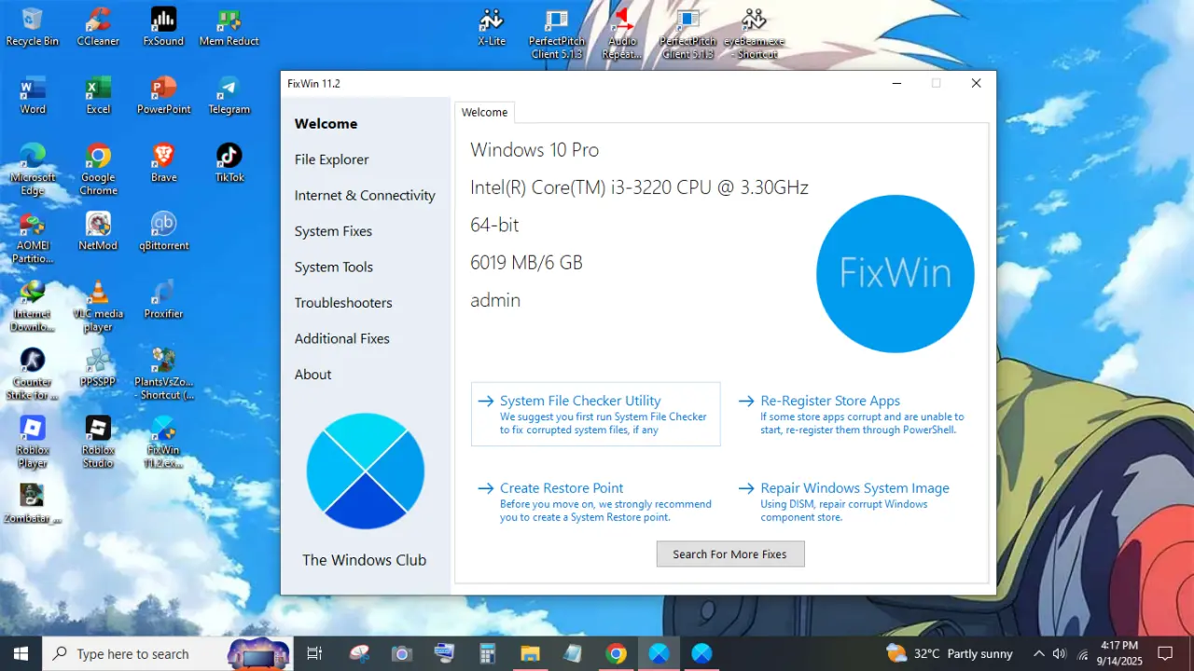The height and width of the screenshot is (671, 1194).
Task: Click Create Restore Point link
Action: pos(596,501)
